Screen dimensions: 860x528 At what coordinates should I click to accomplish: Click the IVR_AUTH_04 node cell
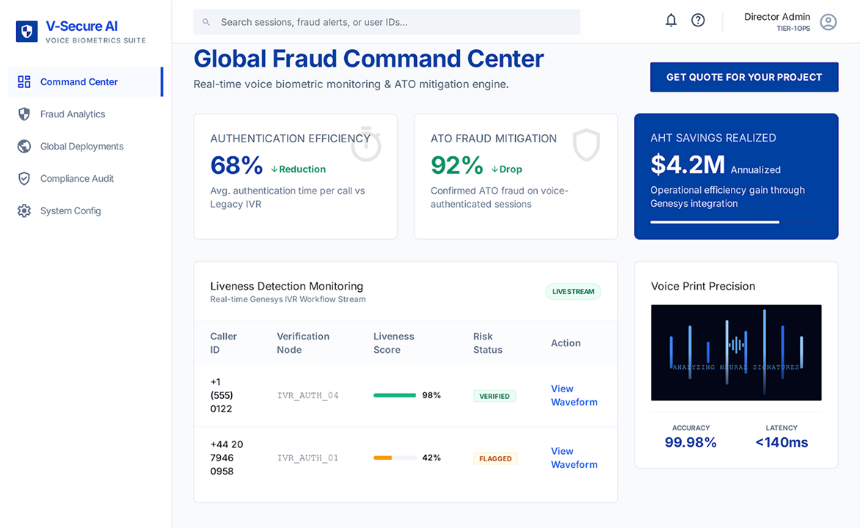tap(307, 395)
